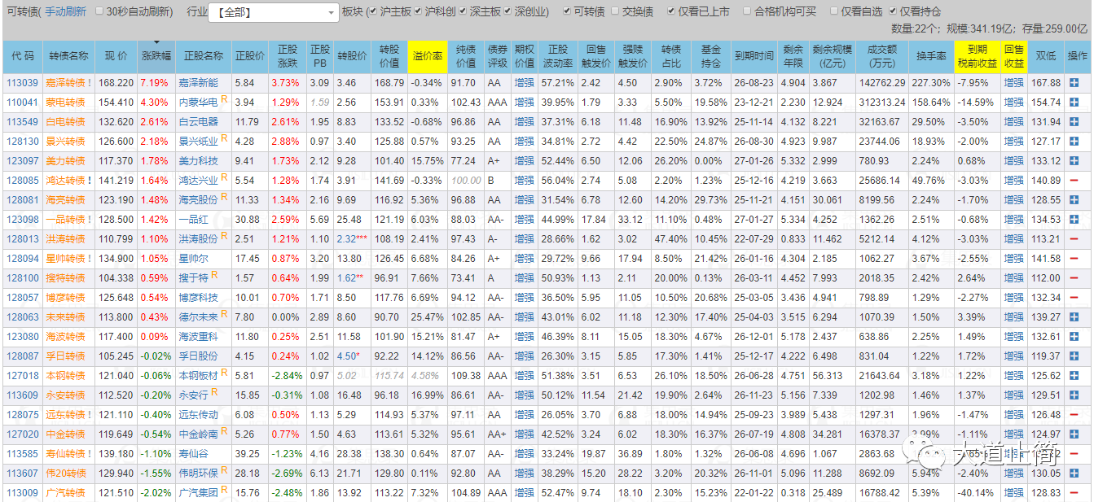1094x502 pixels.
Task: Click 期权价值 增强 link for 嘉泽转债
Action: pyautogui.click(x=525, y=83)
